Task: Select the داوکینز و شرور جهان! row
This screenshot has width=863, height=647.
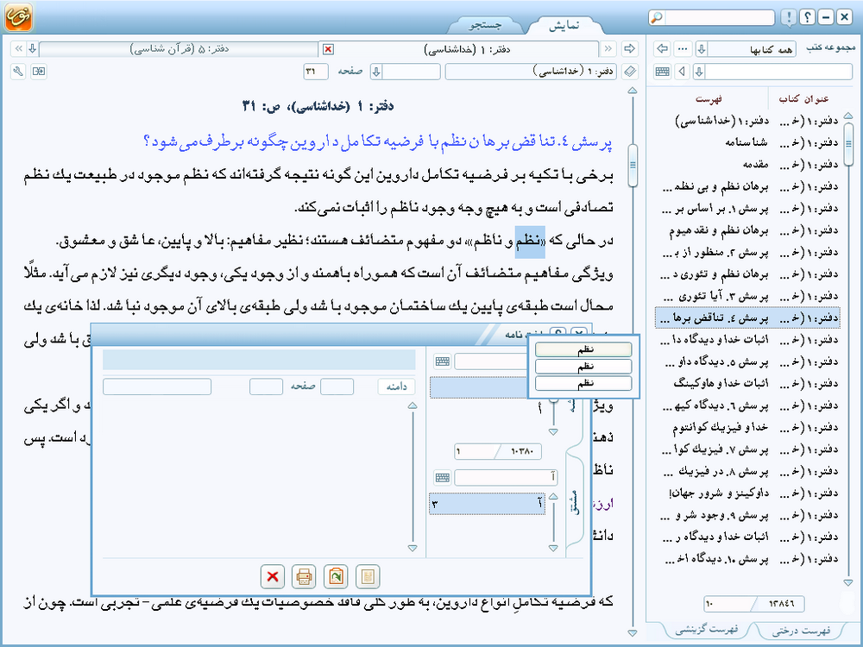Action: pyautogui.click(x=746, y=493)
